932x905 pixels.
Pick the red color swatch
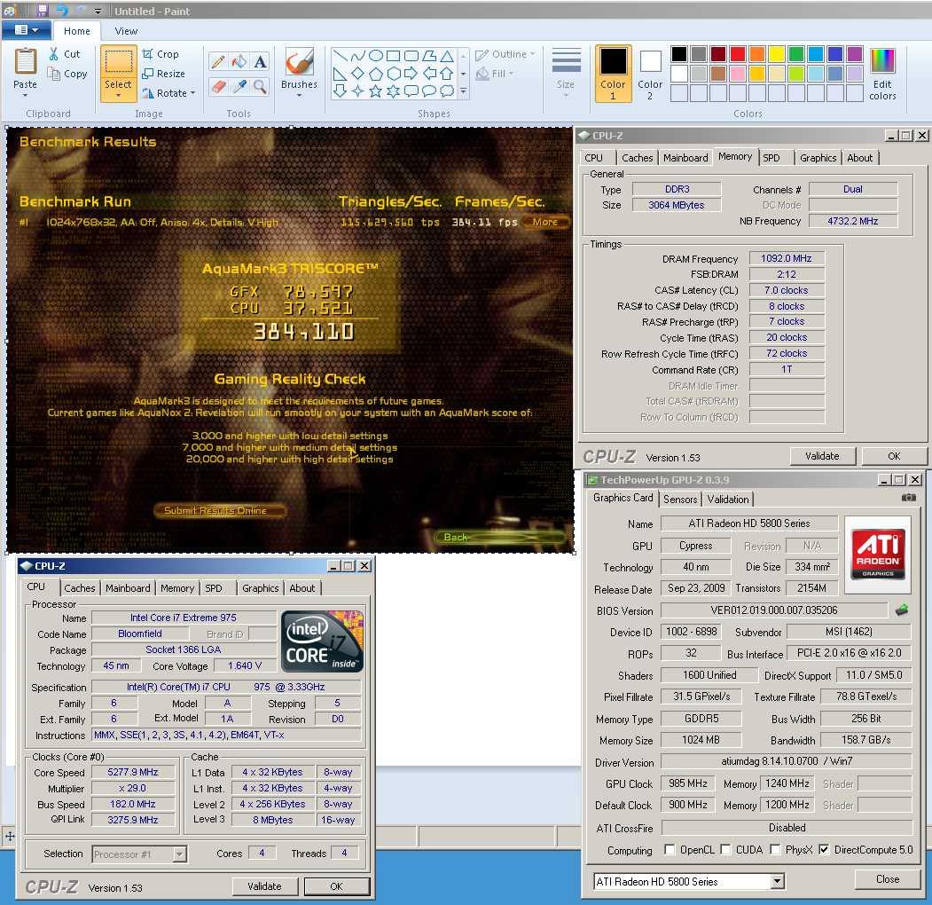pyautogui.click(x=738, y=53)
